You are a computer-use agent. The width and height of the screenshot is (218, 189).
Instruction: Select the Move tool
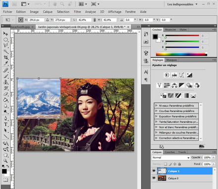[x=5, y=34]
